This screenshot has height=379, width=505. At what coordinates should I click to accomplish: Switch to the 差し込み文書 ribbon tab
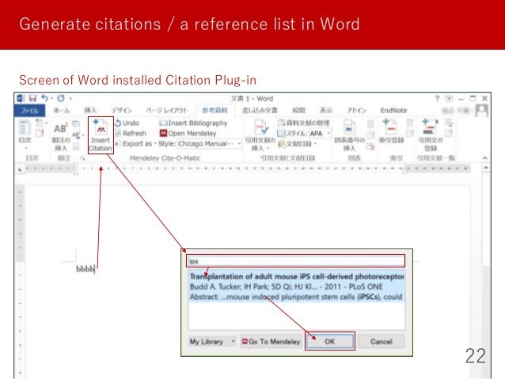[260, 111]
